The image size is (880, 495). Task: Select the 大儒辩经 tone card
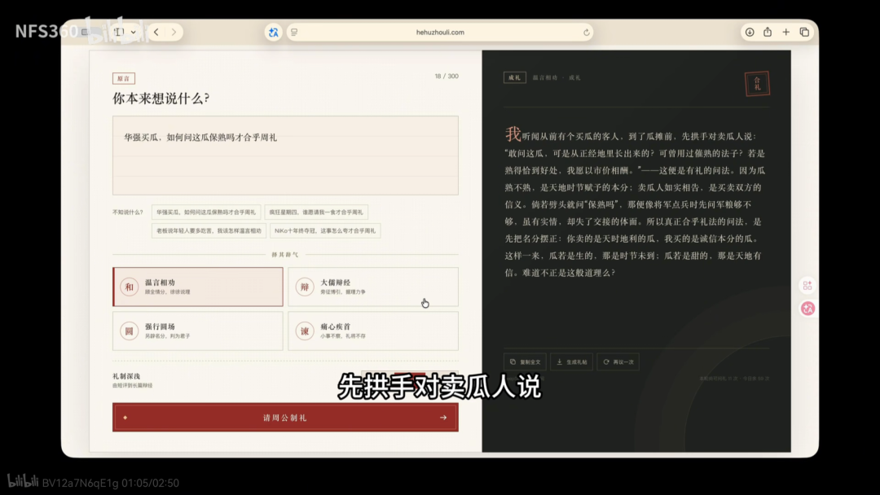click(372, 287)
